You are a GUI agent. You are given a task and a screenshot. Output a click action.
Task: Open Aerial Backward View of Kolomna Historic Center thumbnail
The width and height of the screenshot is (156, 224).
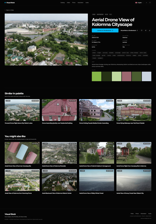point(59,180)
